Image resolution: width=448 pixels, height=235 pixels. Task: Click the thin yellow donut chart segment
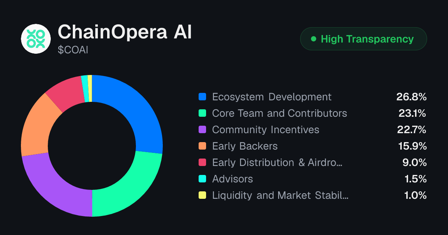(x=90, y=88)
